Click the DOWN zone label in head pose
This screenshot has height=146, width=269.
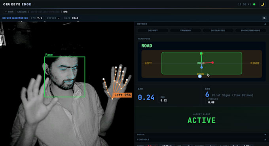(201, 74)
